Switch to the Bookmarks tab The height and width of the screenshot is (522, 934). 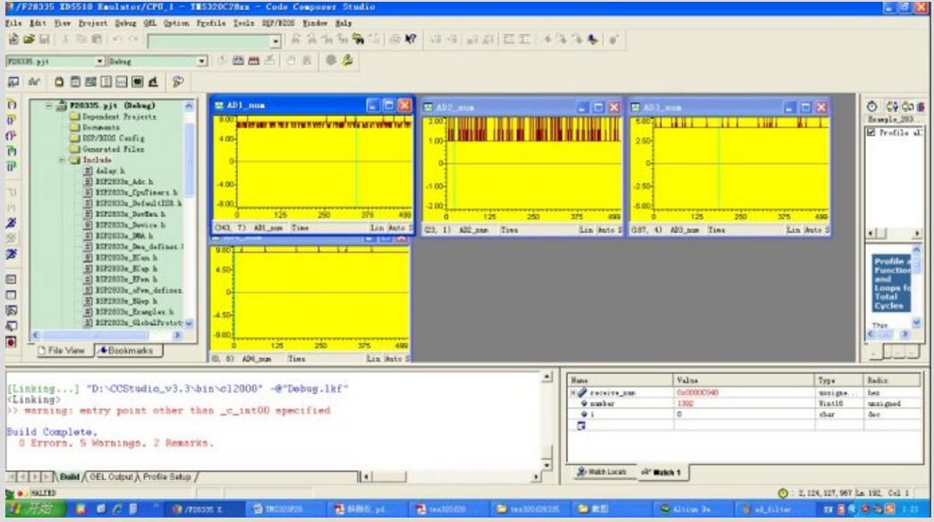(126, 350)
